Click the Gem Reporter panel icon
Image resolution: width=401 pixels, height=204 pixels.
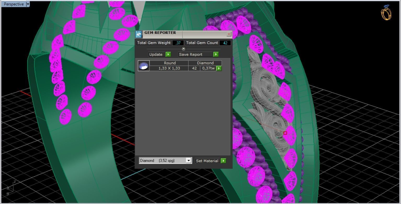[x=139, y=34]
